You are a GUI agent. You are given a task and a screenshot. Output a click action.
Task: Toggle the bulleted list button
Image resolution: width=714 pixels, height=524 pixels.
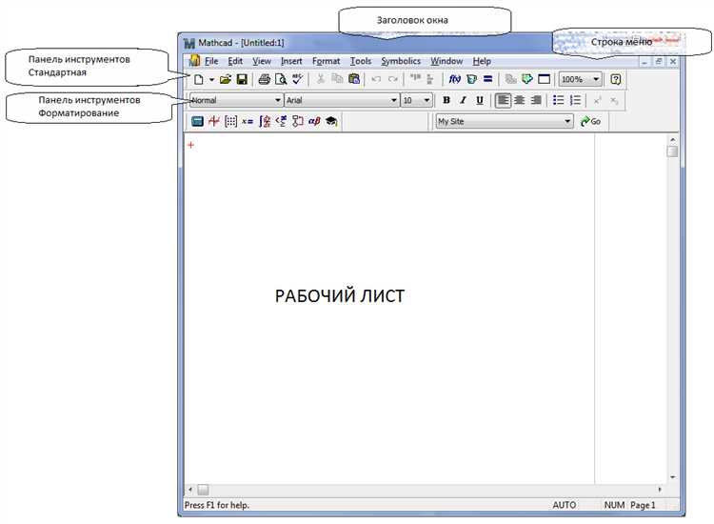click(x=559, y=100)
